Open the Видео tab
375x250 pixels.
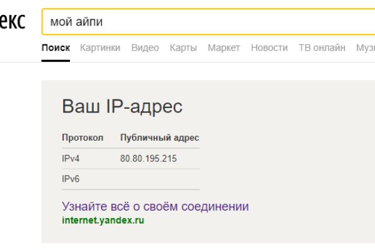pyautogui.click(x=145, y=47)
